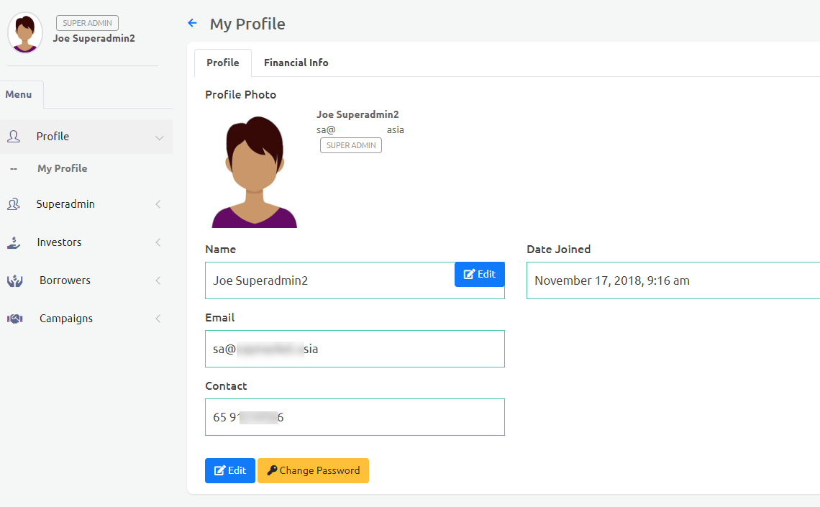Click the Contact input field

(x=355, y=417)
